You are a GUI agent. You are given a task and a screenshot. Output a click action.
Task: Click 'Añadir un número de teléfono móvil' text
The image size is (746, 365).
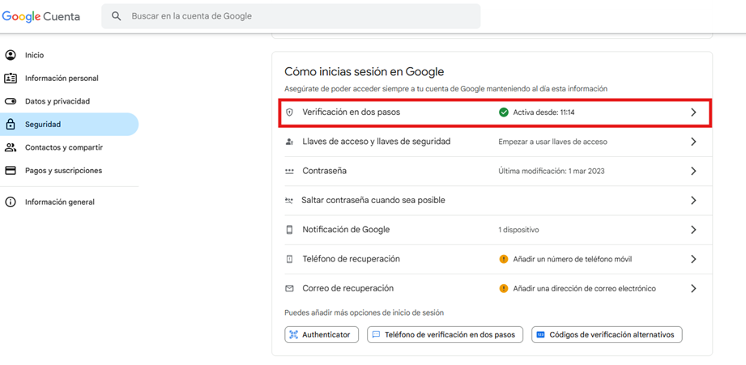[573, 260]
